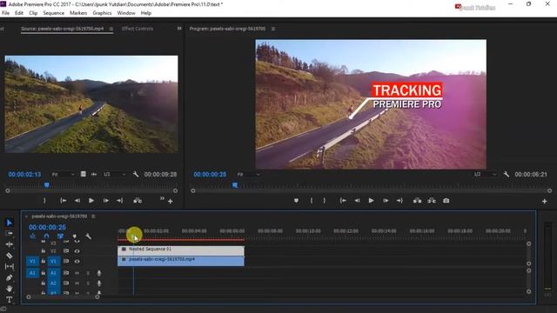Open Program panel menu
This screenshot has width=557, height=313.
click(x=273, y=29)
